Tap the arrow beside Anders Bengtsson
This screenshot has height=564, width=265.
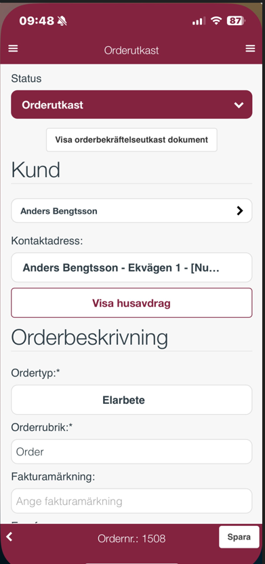tap(240, 211)
